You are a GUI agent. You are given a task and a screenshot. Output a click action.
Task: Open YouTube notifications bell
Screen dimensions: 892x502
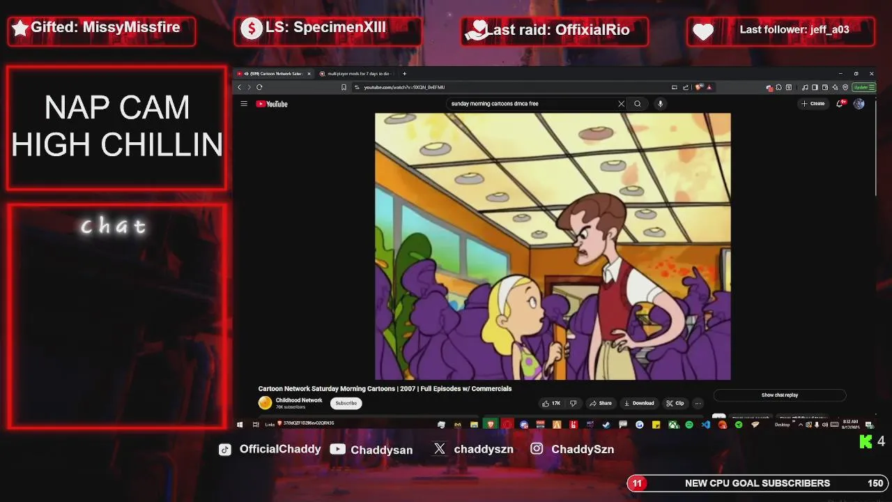tap(840, 104)
